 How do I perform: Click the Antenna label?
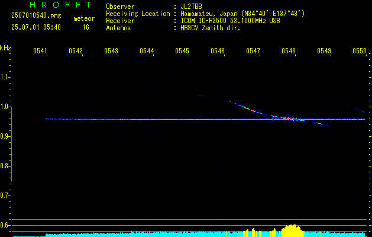[x=118, y=28]
